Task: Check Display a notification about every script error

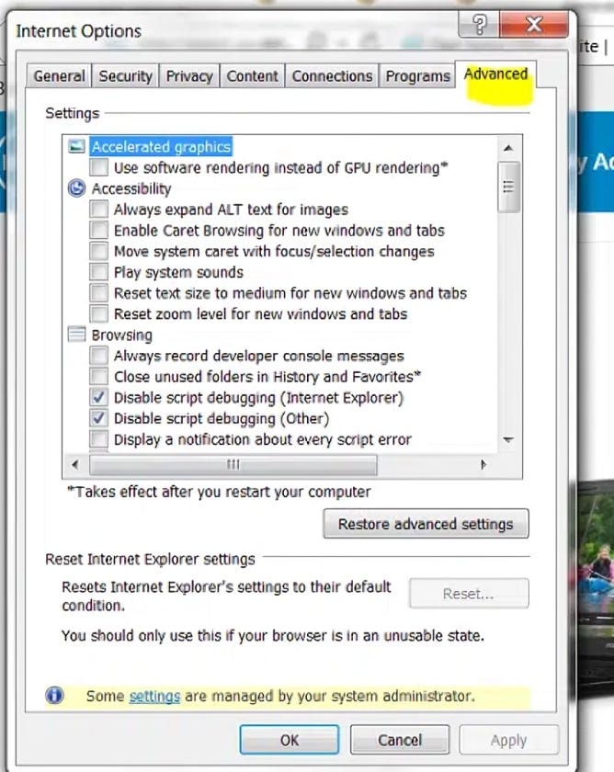Action: (98, 438)
